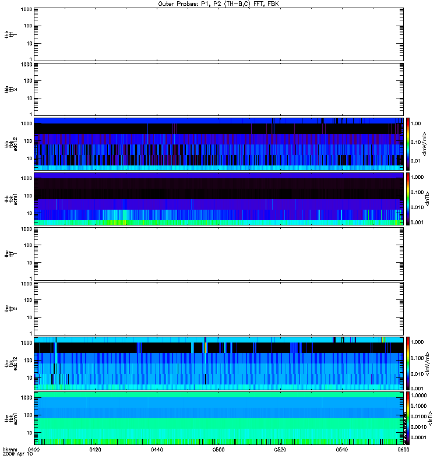Image resolution: width=437 pixels, height=466 pixels.
Task: Click the 'thc fft 1' y-axis title
Action: pos(10,254)
